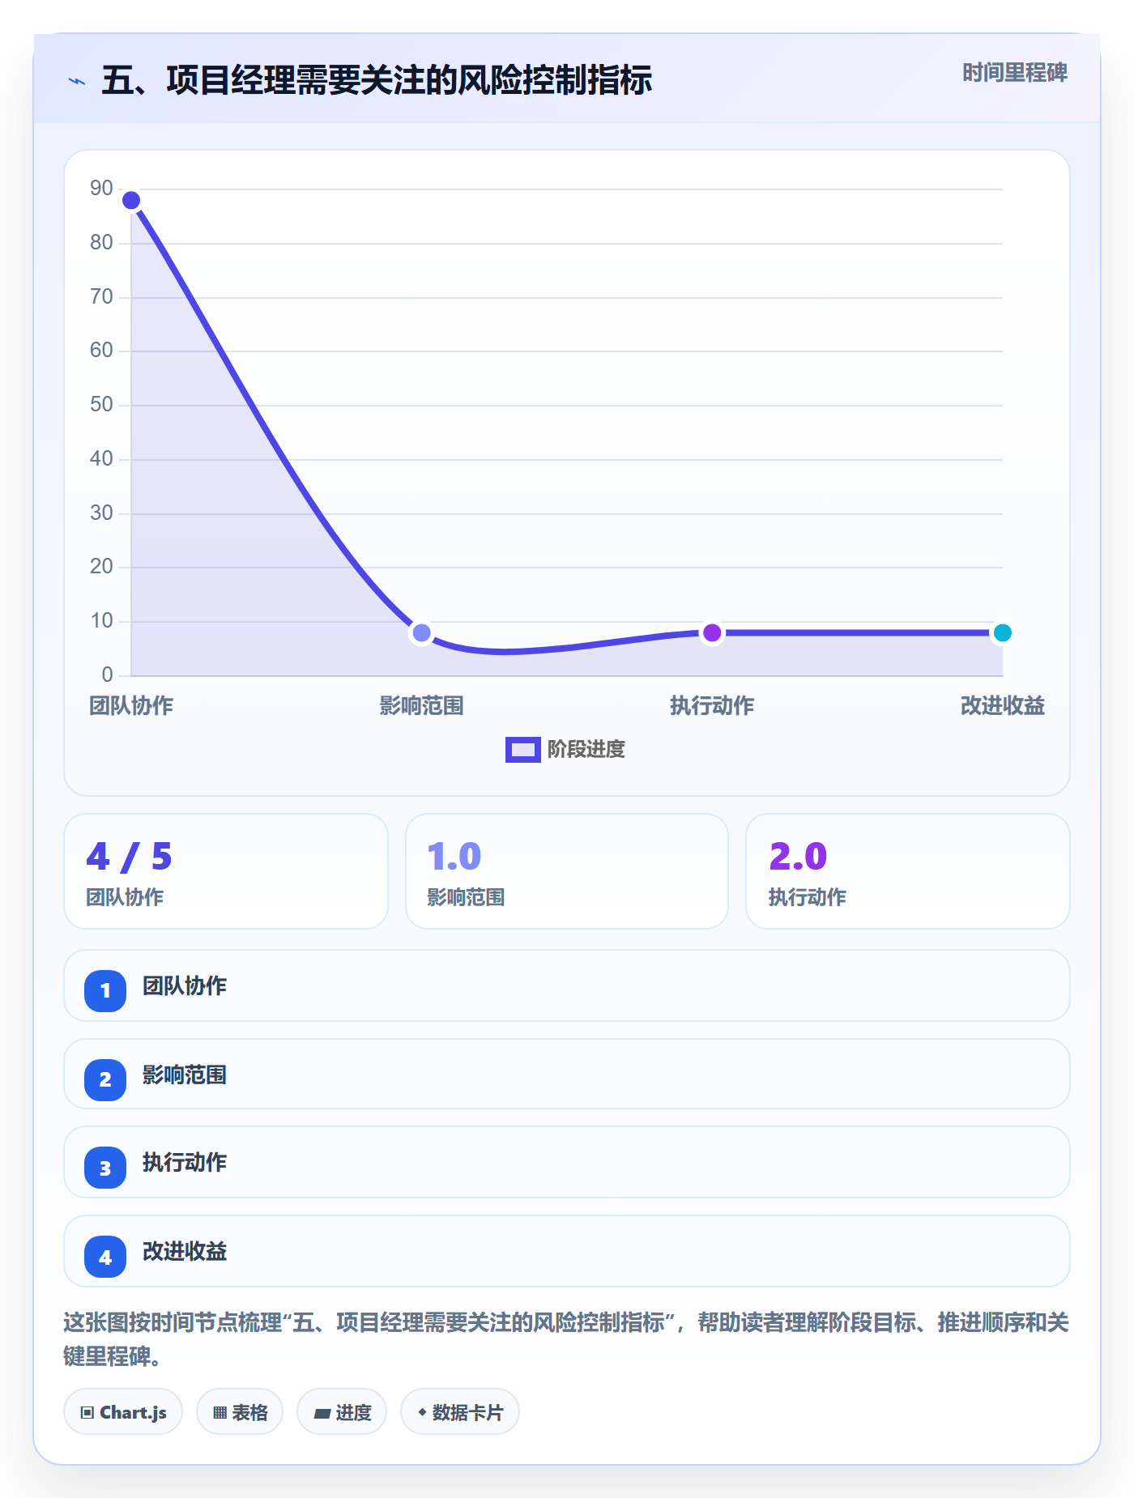Click number badge 1 for 团队协作
Viewport: 1134px width, 1498px height.
[105, 990]
